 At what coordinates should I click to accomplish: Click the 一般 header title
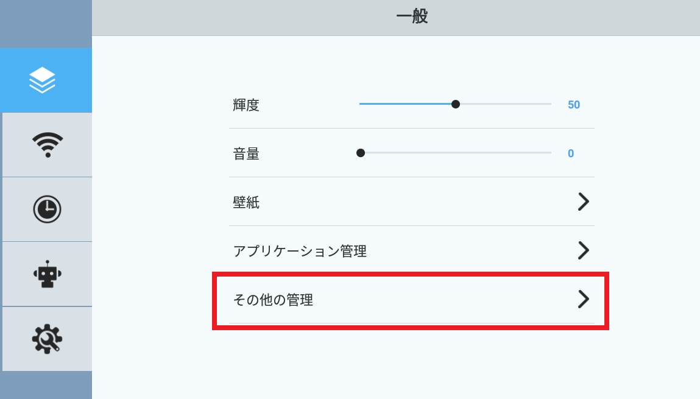(x=412, y=16)
